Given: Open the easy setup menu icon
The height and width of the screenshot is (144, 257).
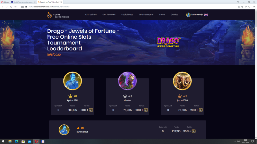Looking at the screenshot, I should [254, 7].
